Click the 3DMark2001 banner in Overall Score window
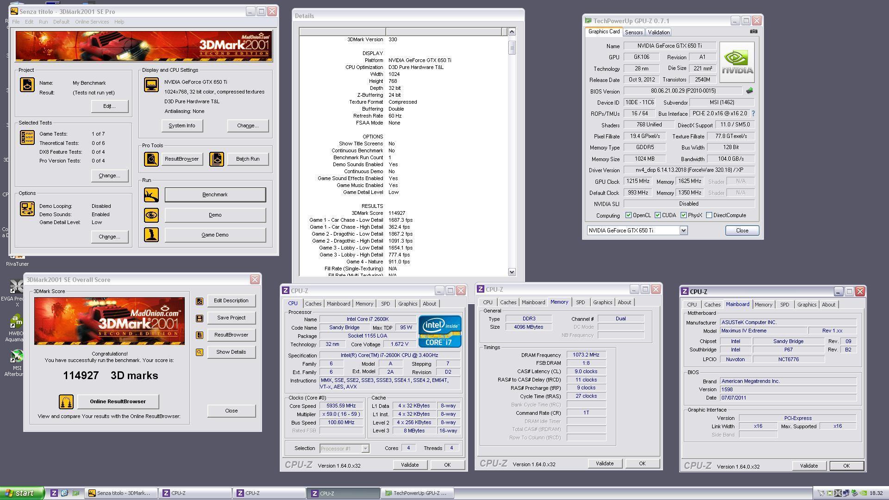 109,321
